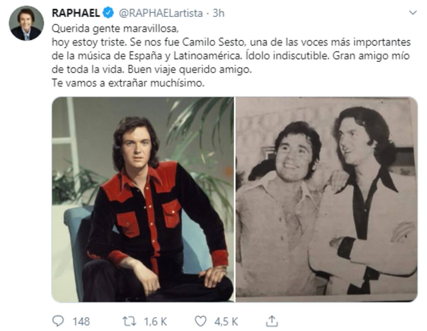Visit the @RAPHAELartista handle
The width and height of the screenshot is (427, 331).
[160, 13]
